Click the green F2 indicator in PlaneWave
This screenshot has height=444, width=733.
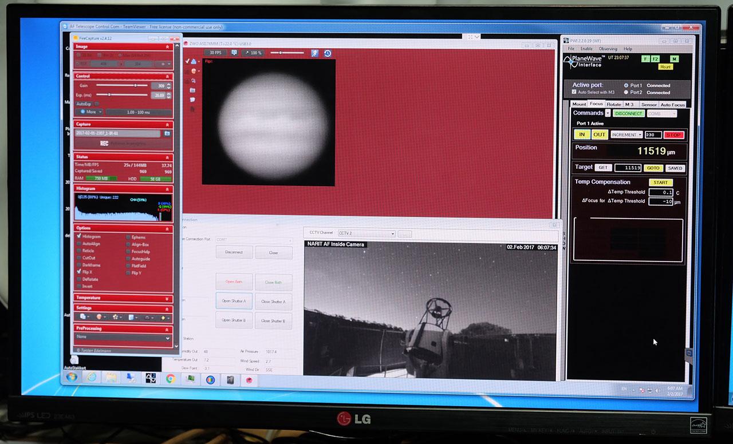pyautogui.click(x=655, y=59)
